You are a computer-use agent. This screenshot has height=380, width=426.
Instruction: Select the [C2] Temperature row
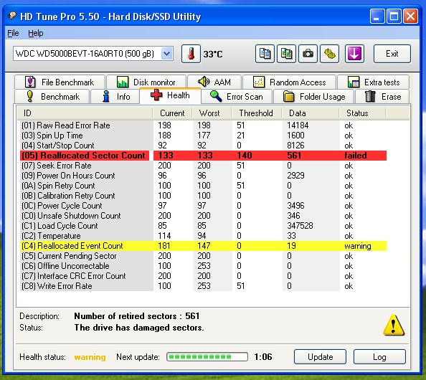coord(203,236)
